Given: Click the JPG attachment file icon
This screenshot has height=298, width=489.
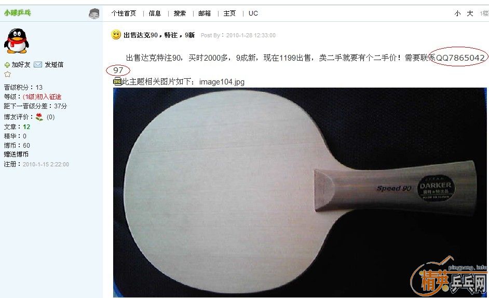Looking at the screenshot, I should [x=117, y=82].
